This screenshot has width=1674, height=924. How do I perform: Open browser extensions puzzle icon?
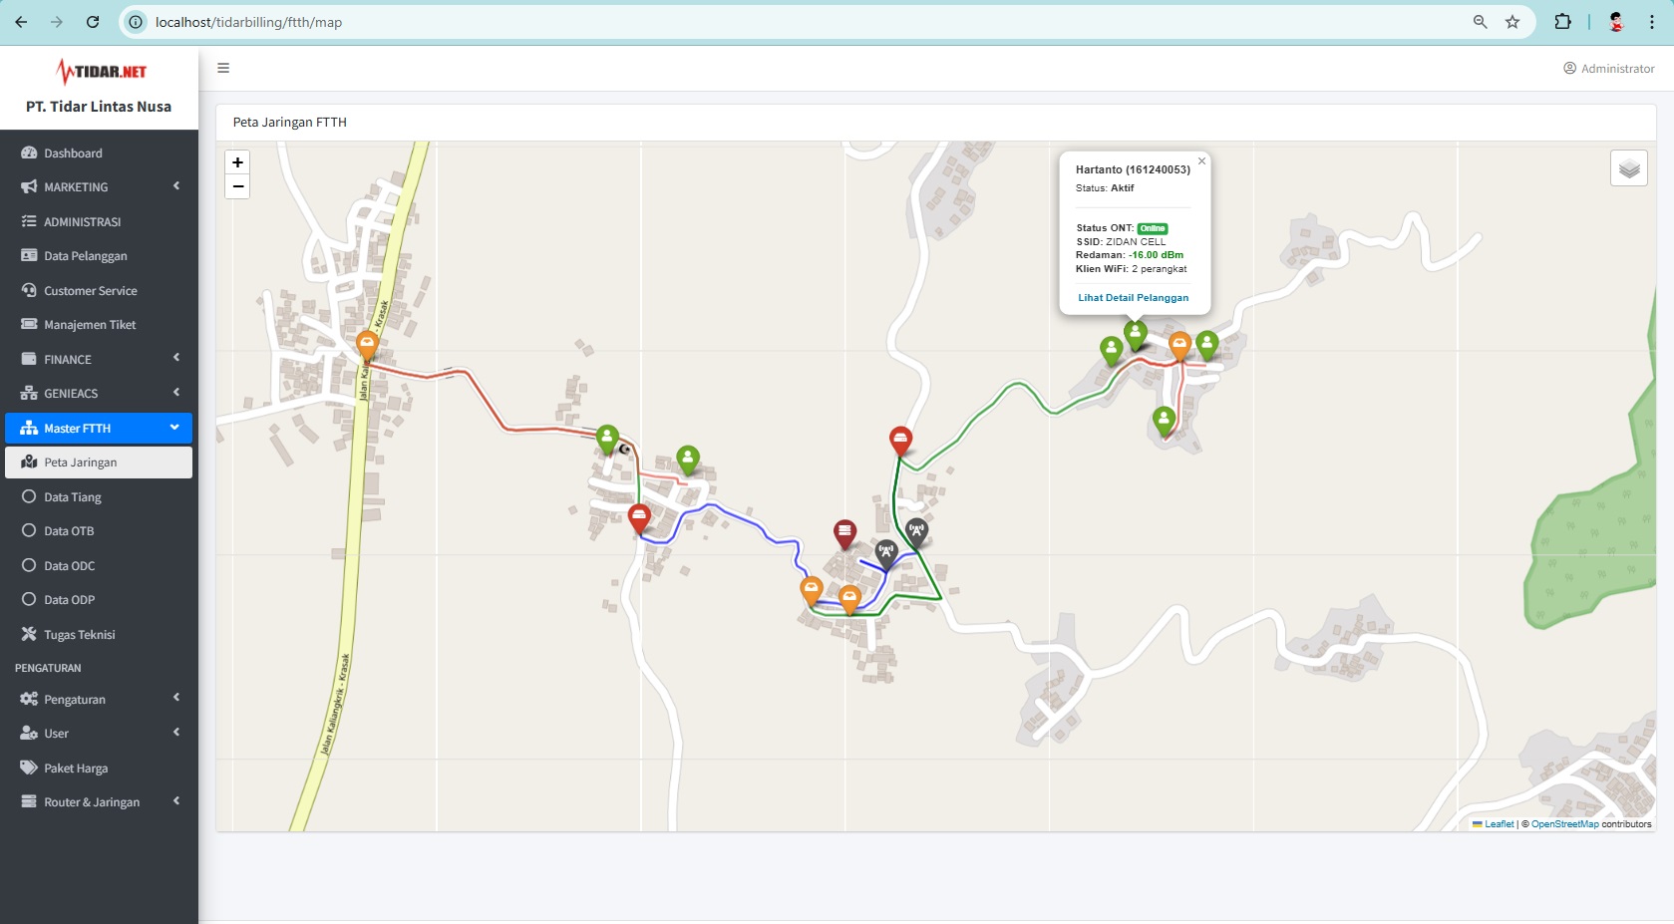tap(1562, 22)
